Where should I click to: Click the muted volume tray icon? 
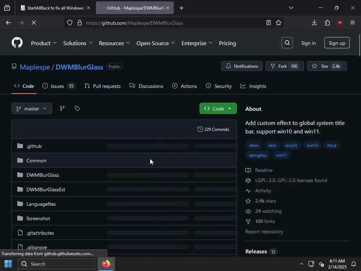322,264
